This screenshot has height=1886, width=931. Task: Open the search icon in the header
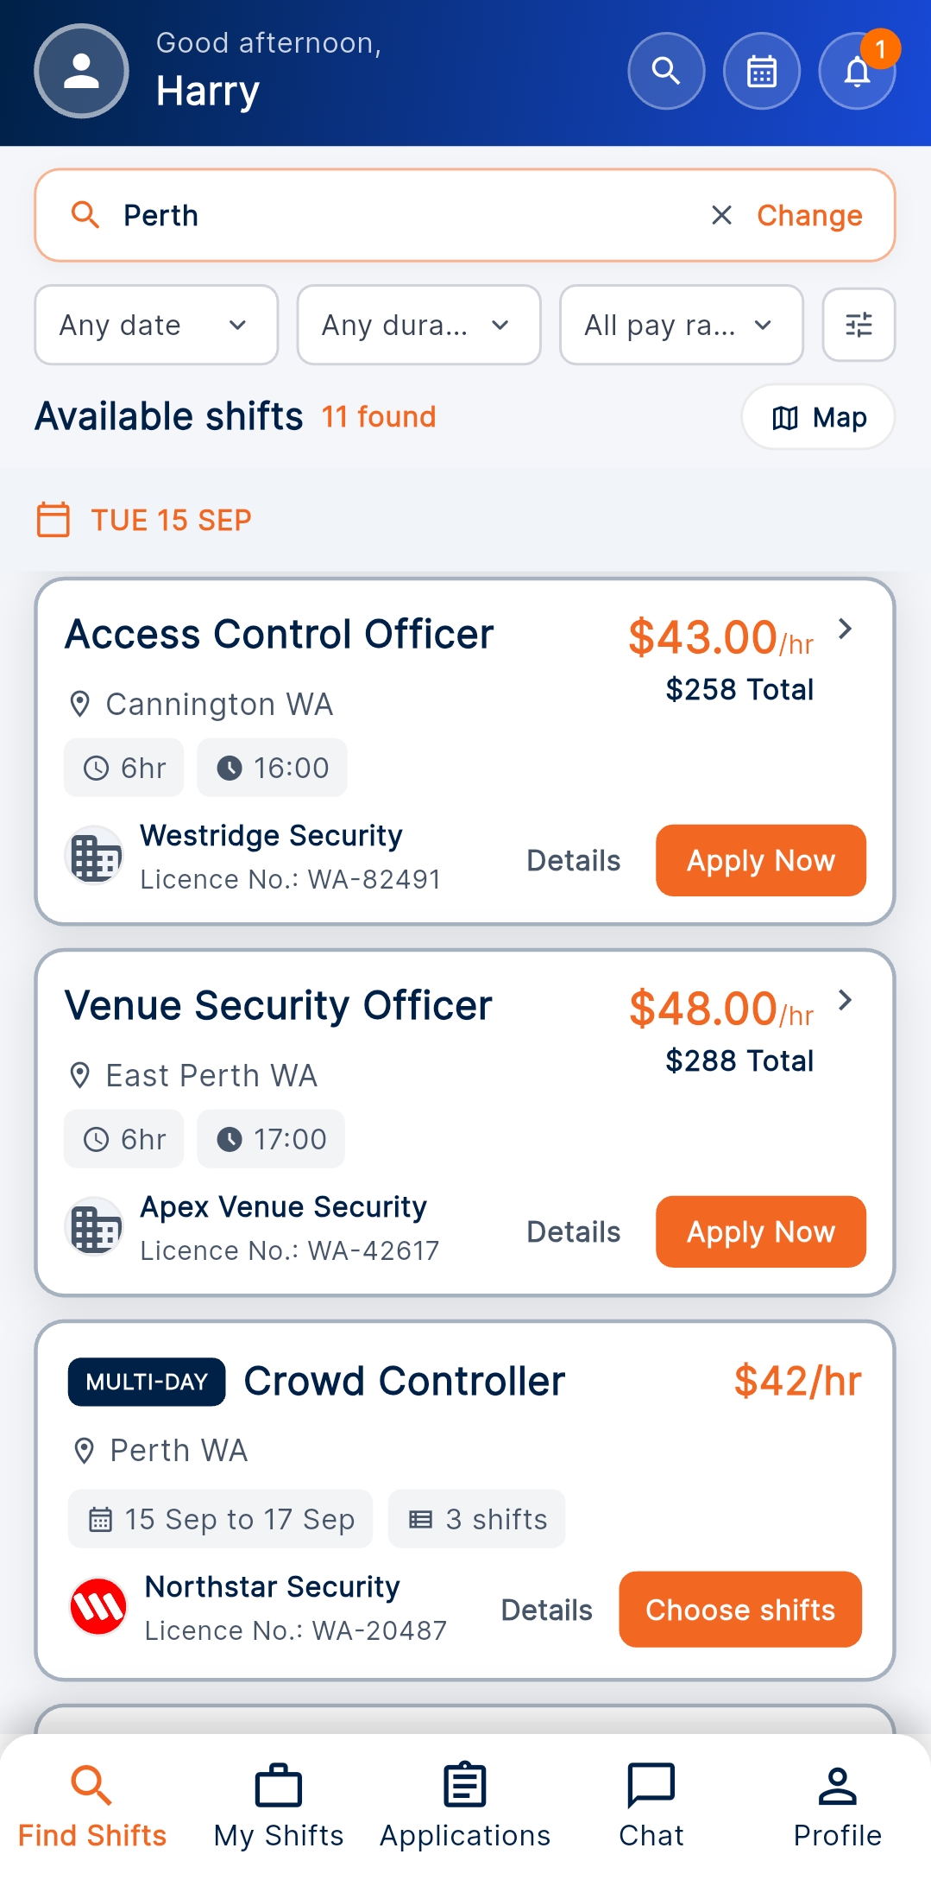(x=666, y=71)
